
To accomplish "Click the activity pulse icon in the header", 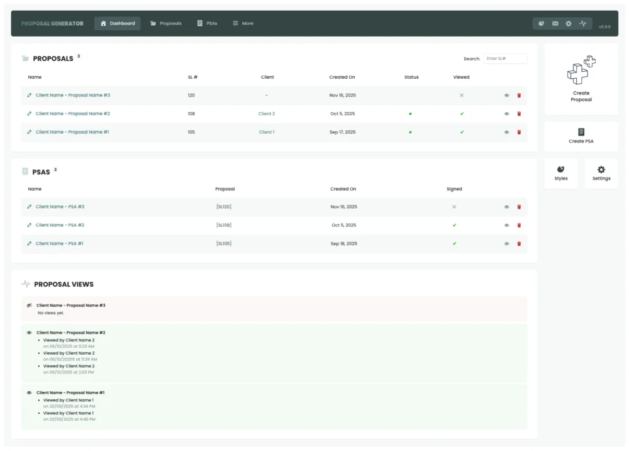I will pyautogui.click(x=582, y=23).
